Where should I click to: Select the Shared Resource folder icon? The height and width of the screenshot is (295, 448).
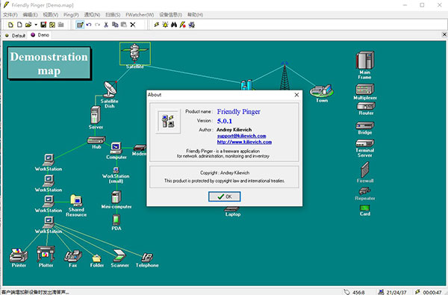tap(76, 201)
